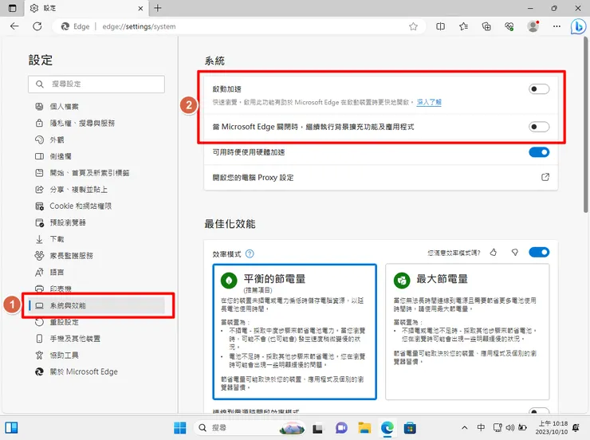Toggle background extensions when Edge closed switch
590x440 pixels.
pyautogui.click(x=539, y=127)
